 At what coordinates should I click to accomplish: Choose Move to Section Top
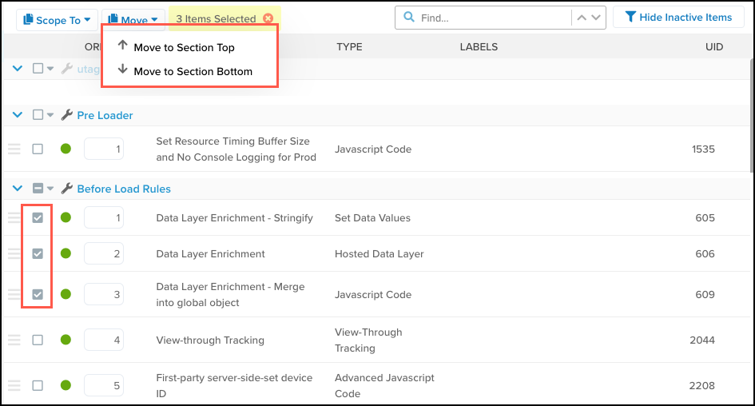point(184,47)
